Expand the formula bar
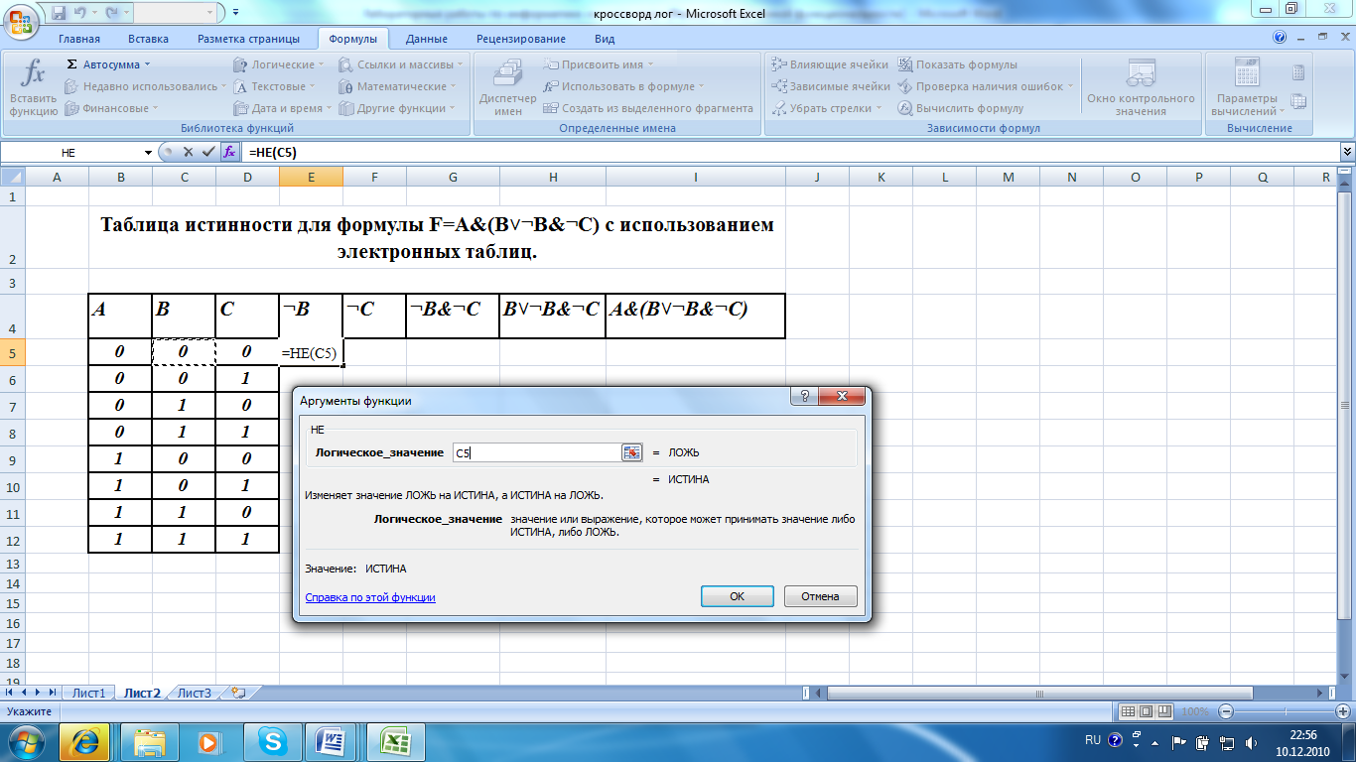1356x762 pixels. (1347, 152)
